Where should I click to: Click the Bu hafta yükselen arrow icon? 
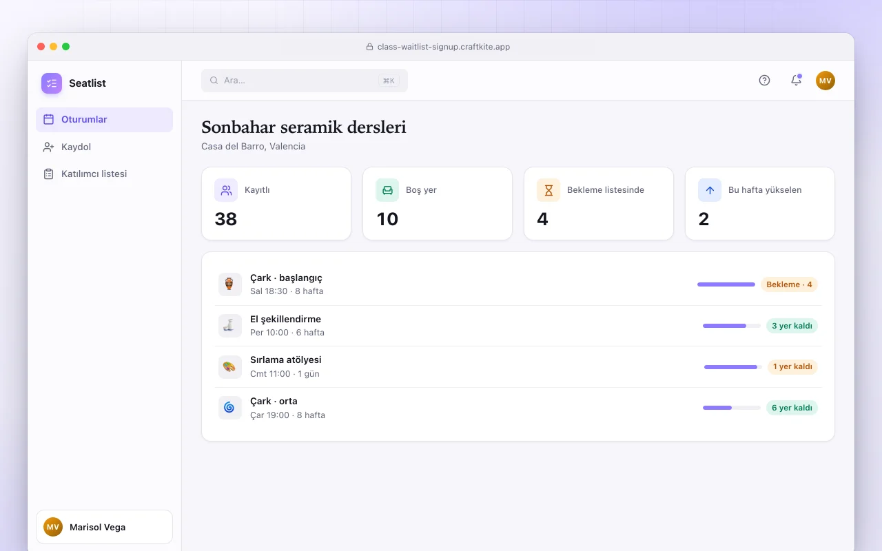coord(710,190)
